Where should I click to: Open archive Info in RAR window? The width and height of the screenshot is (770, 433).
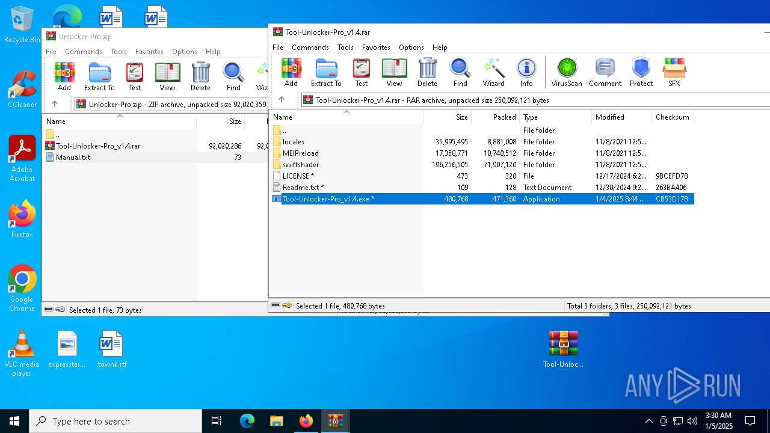coord(526,73)
